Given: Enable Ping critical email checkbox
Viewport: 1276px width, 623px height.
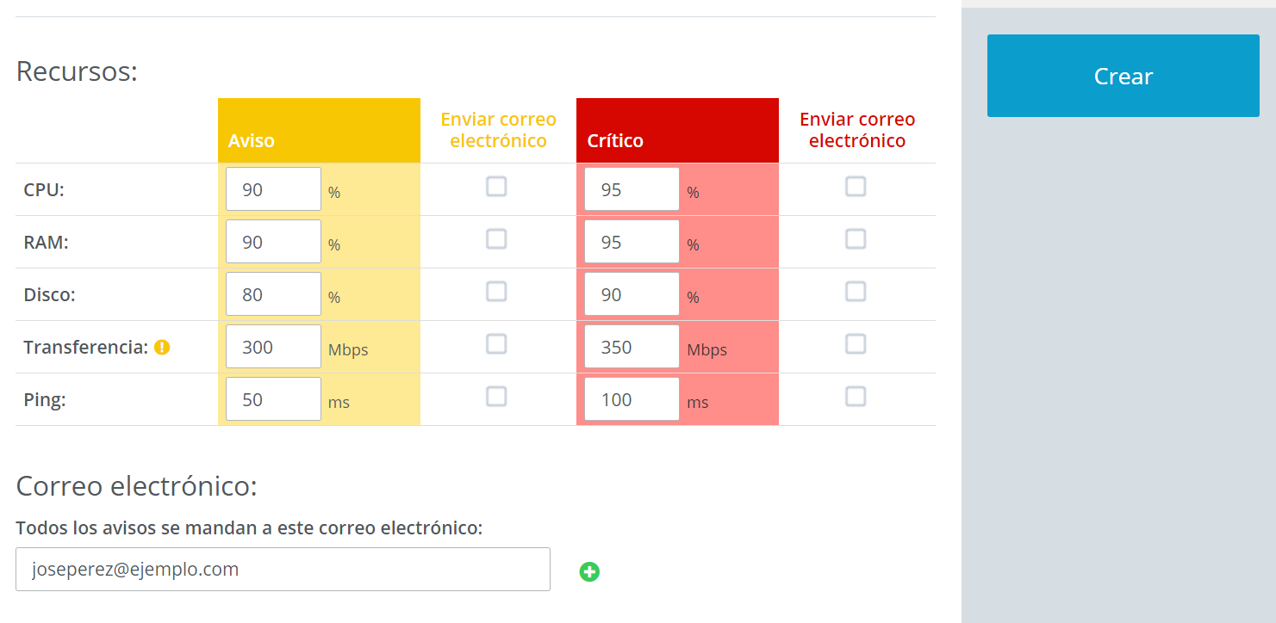Looking at the screenshot, I should [856, 397].
